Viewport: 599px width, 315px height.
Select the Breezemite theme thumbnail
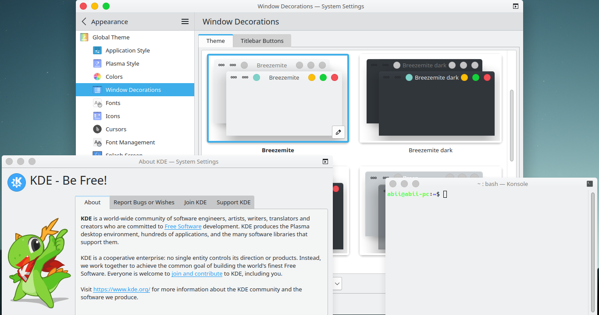pos(278,98)
